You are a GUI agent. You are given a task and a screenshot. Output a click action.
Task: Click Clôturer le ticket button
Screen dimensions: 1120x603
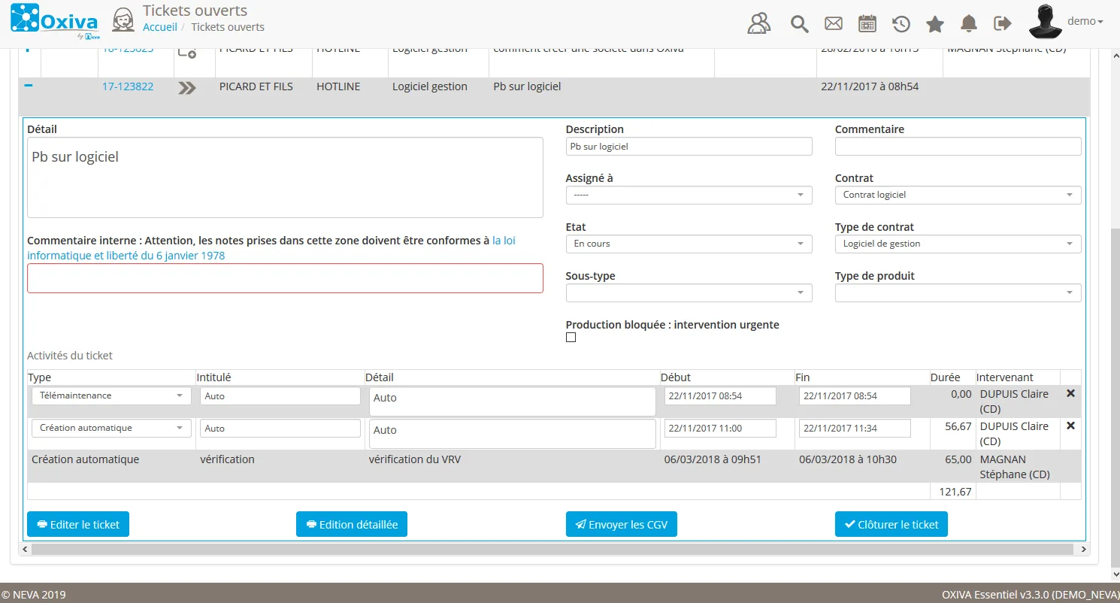click(x=891, y=524)
